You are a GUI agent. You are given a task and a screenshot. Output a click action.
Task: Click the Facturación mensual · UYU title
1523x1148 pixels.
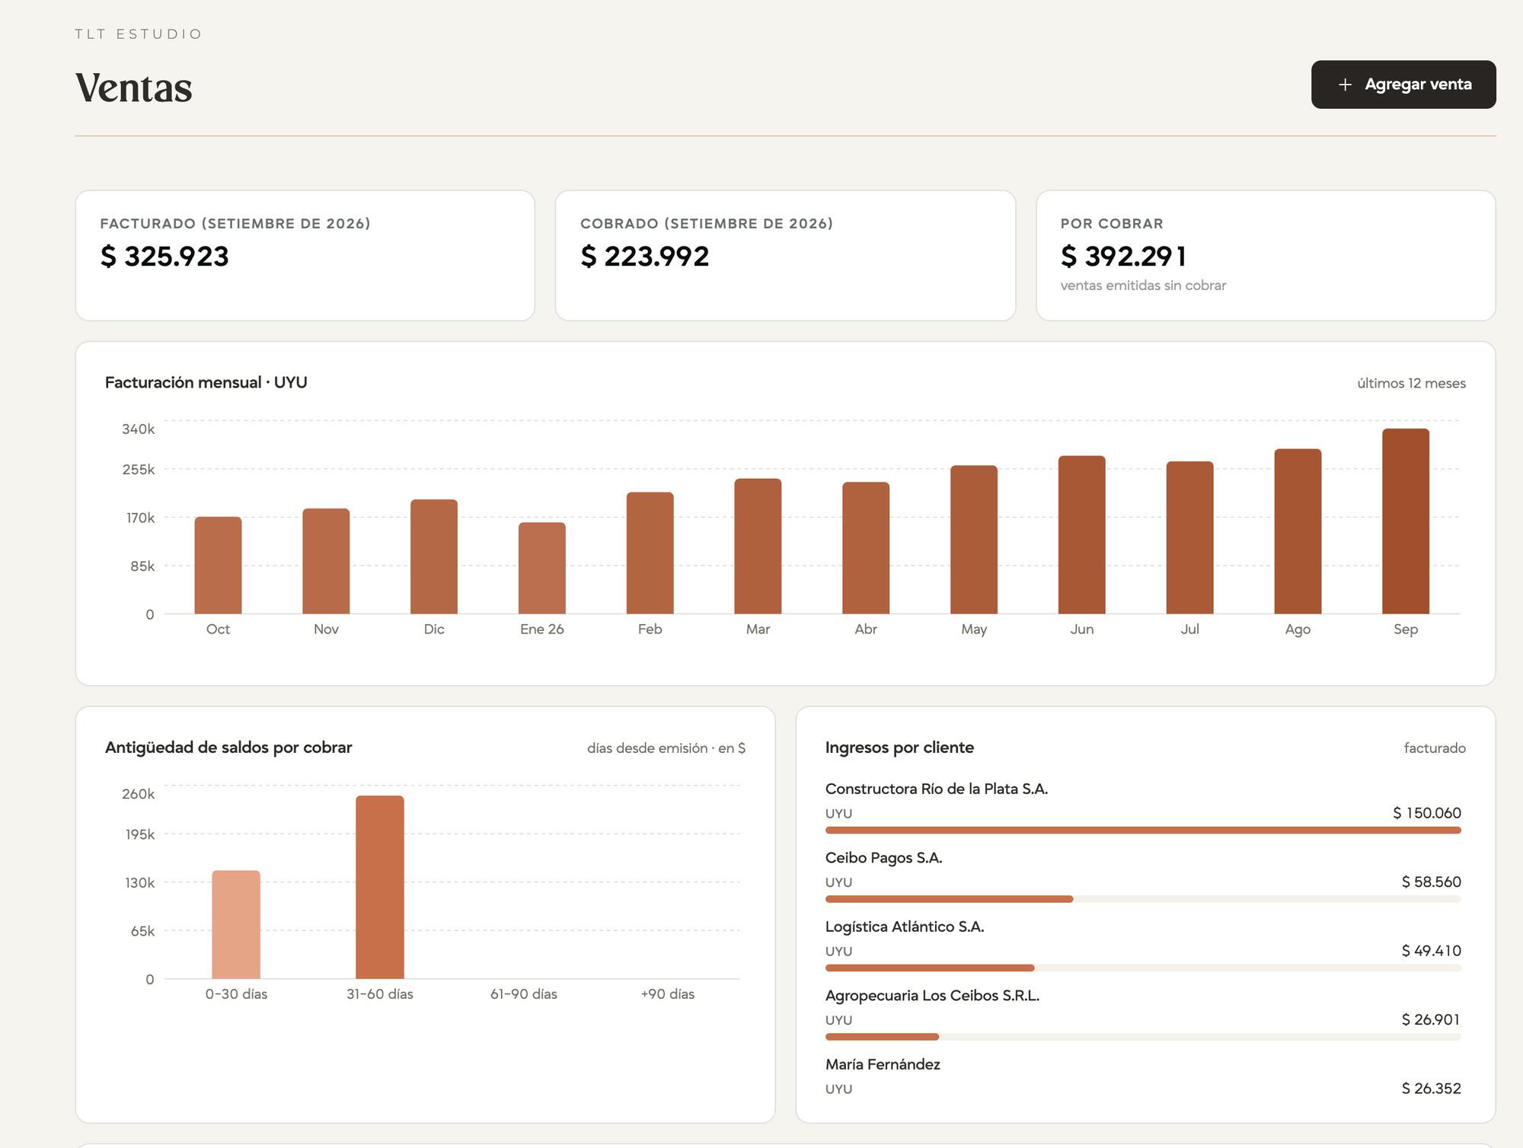pos(206,382)
